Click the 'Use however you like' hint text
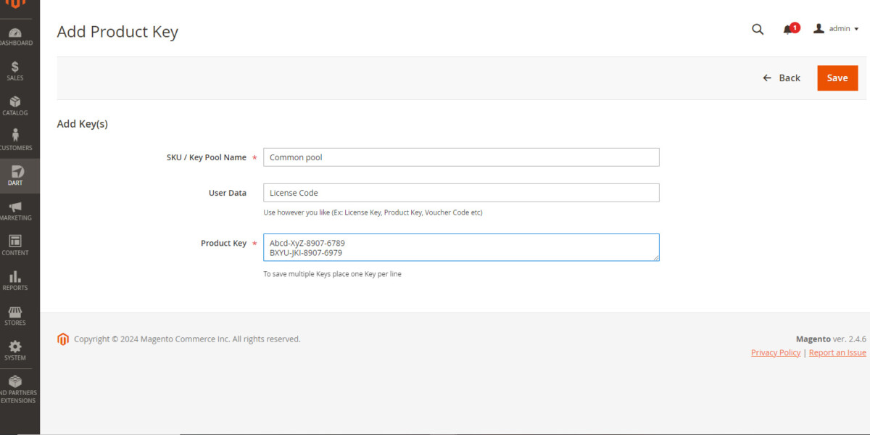 373,212
